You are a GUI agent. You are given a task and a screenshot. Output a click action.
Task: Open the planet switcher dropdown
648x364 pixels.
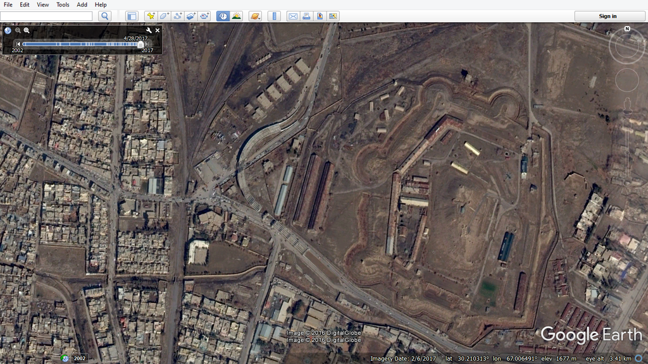click(254, 16)
